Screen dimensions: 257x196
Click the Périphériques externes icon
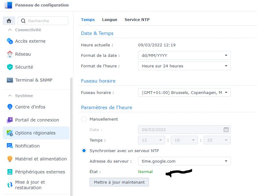click(10, 172)
